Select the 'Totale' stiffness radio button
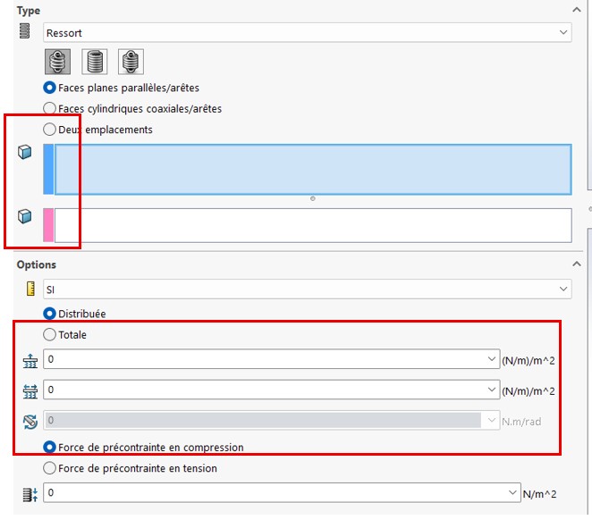This screenshot has width=592, height=520. 50,335
